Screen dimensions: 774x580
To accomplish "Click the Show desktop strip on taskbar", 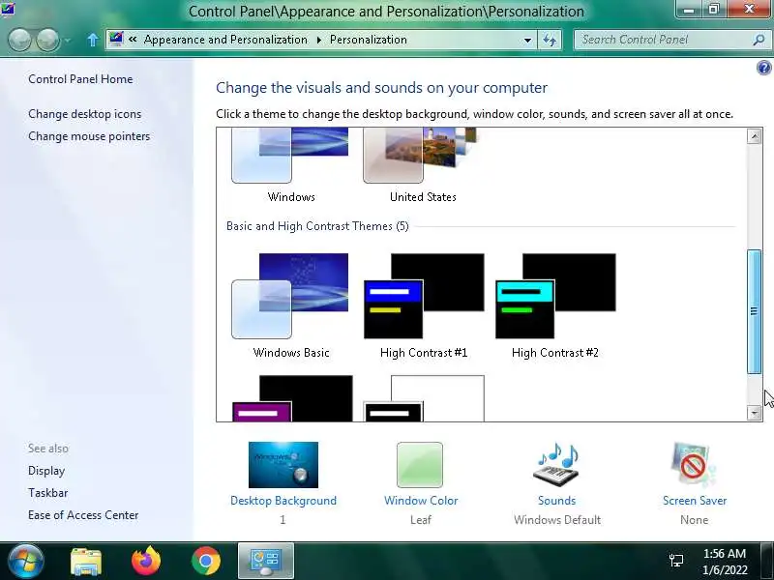I will 768,561.
